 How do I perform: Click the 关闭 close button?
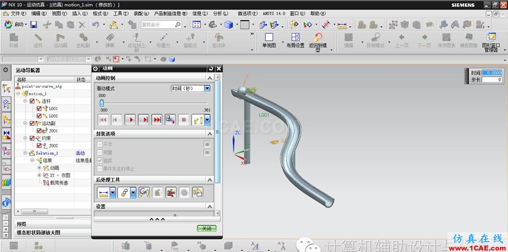(206, 228)
